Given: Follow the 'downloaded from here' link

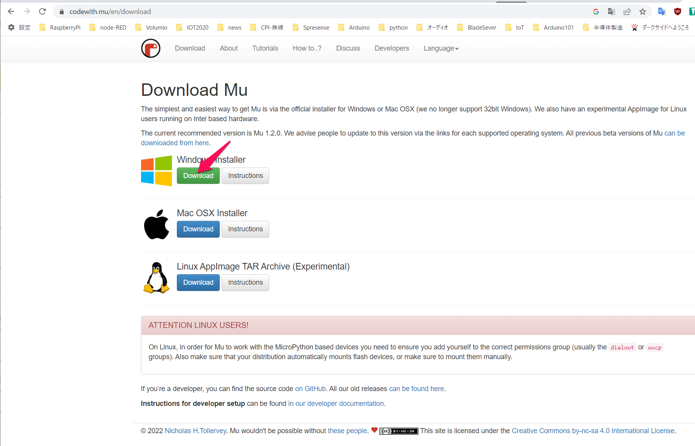Looking at the screenshot, I should tap(175, 143).
